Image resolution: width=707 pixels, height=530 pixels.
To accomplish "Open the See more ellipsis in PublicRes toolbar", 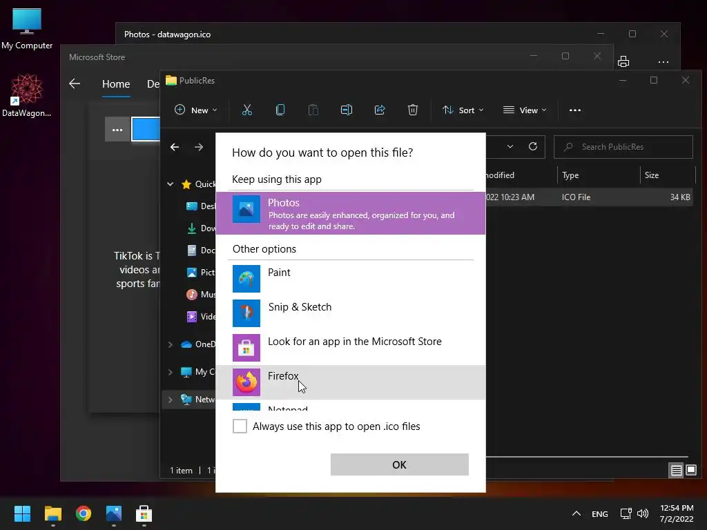I will click(x=575, y=110).
